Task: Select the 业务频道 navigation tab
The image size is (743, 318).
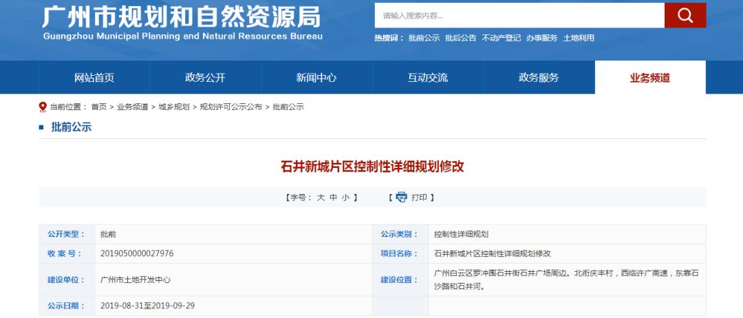Action: [650, 78]
